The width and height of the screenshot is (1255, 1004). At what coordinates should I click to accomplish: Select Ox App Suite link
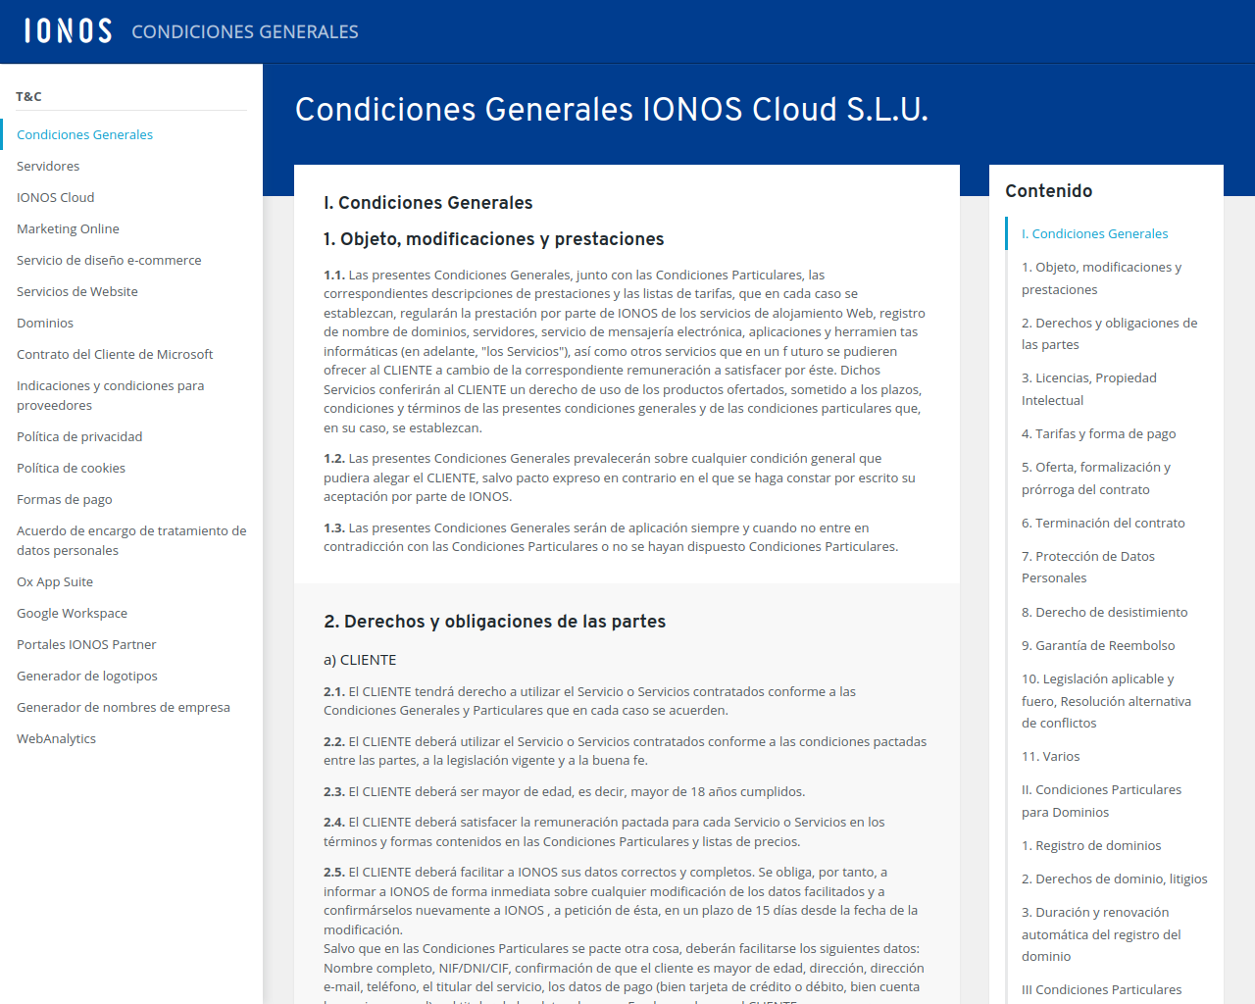[55, 581]
